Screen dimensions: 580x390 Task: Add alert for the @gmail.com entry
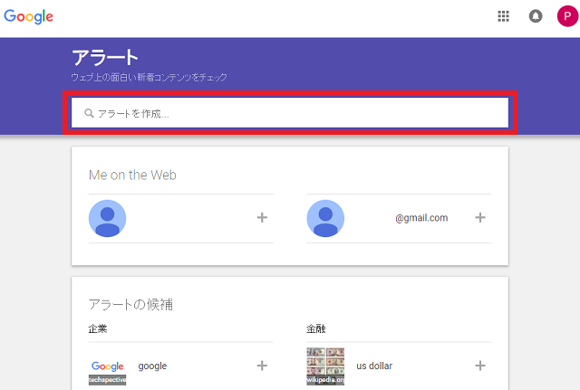480,217
